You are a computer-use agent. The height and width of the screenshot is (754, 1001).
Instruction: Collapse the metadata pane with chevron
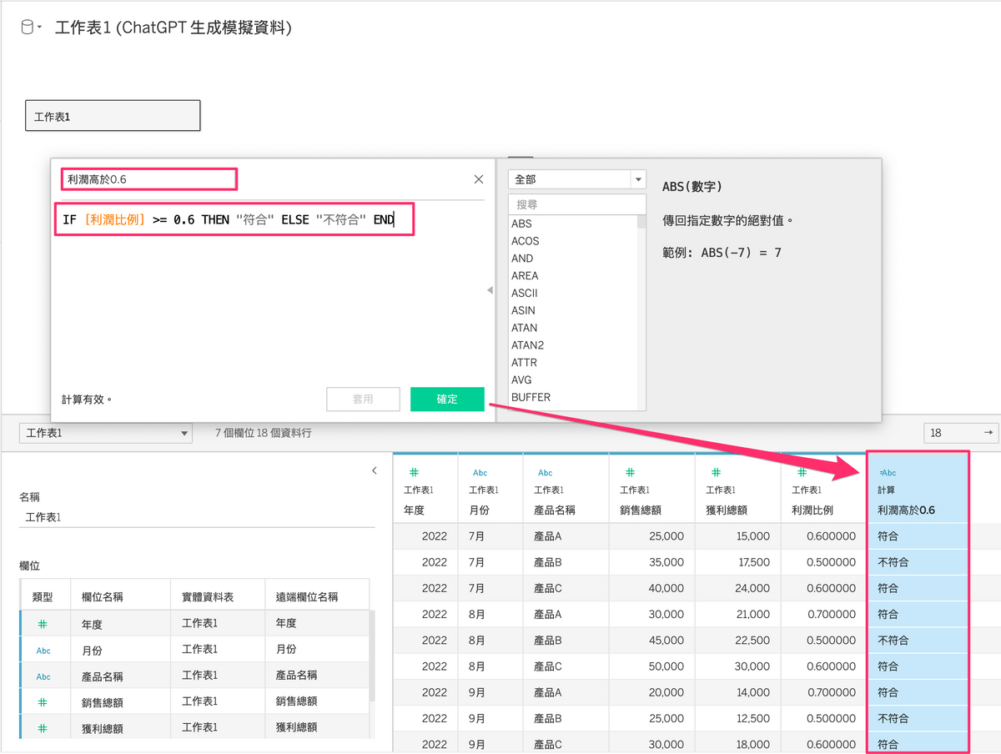(x=375, y=471)
